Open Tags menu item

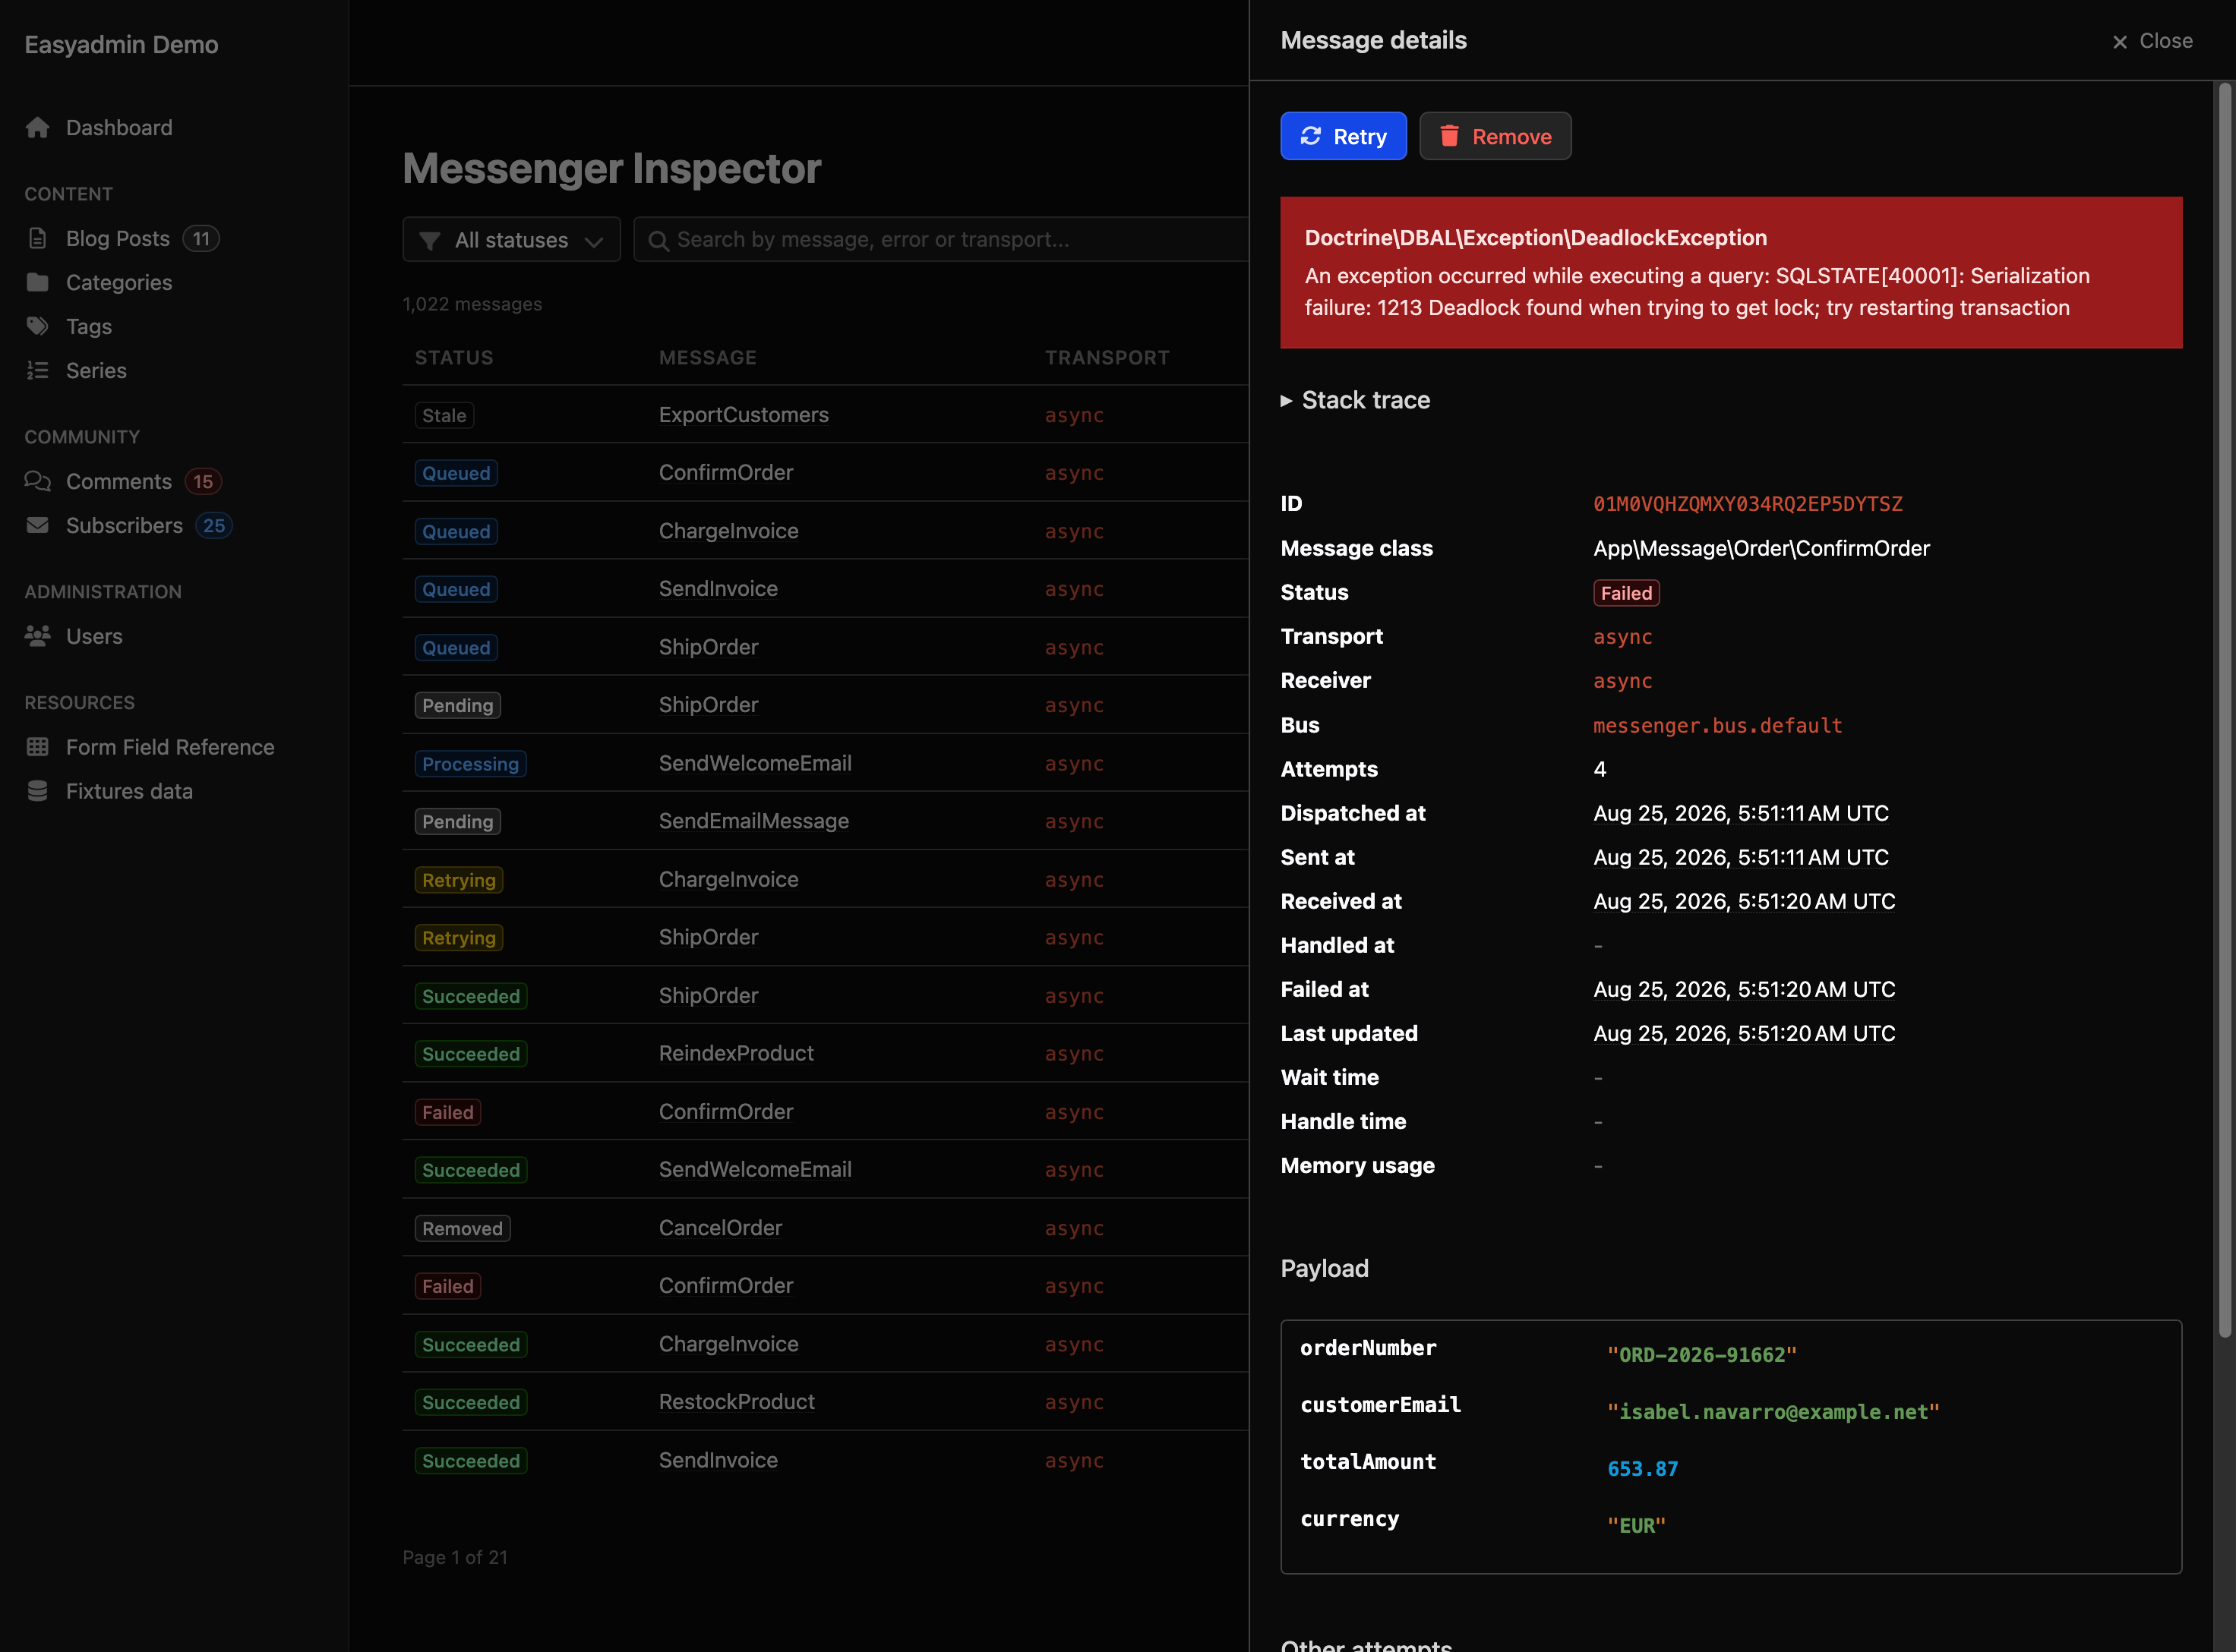(x=89, y=326)
